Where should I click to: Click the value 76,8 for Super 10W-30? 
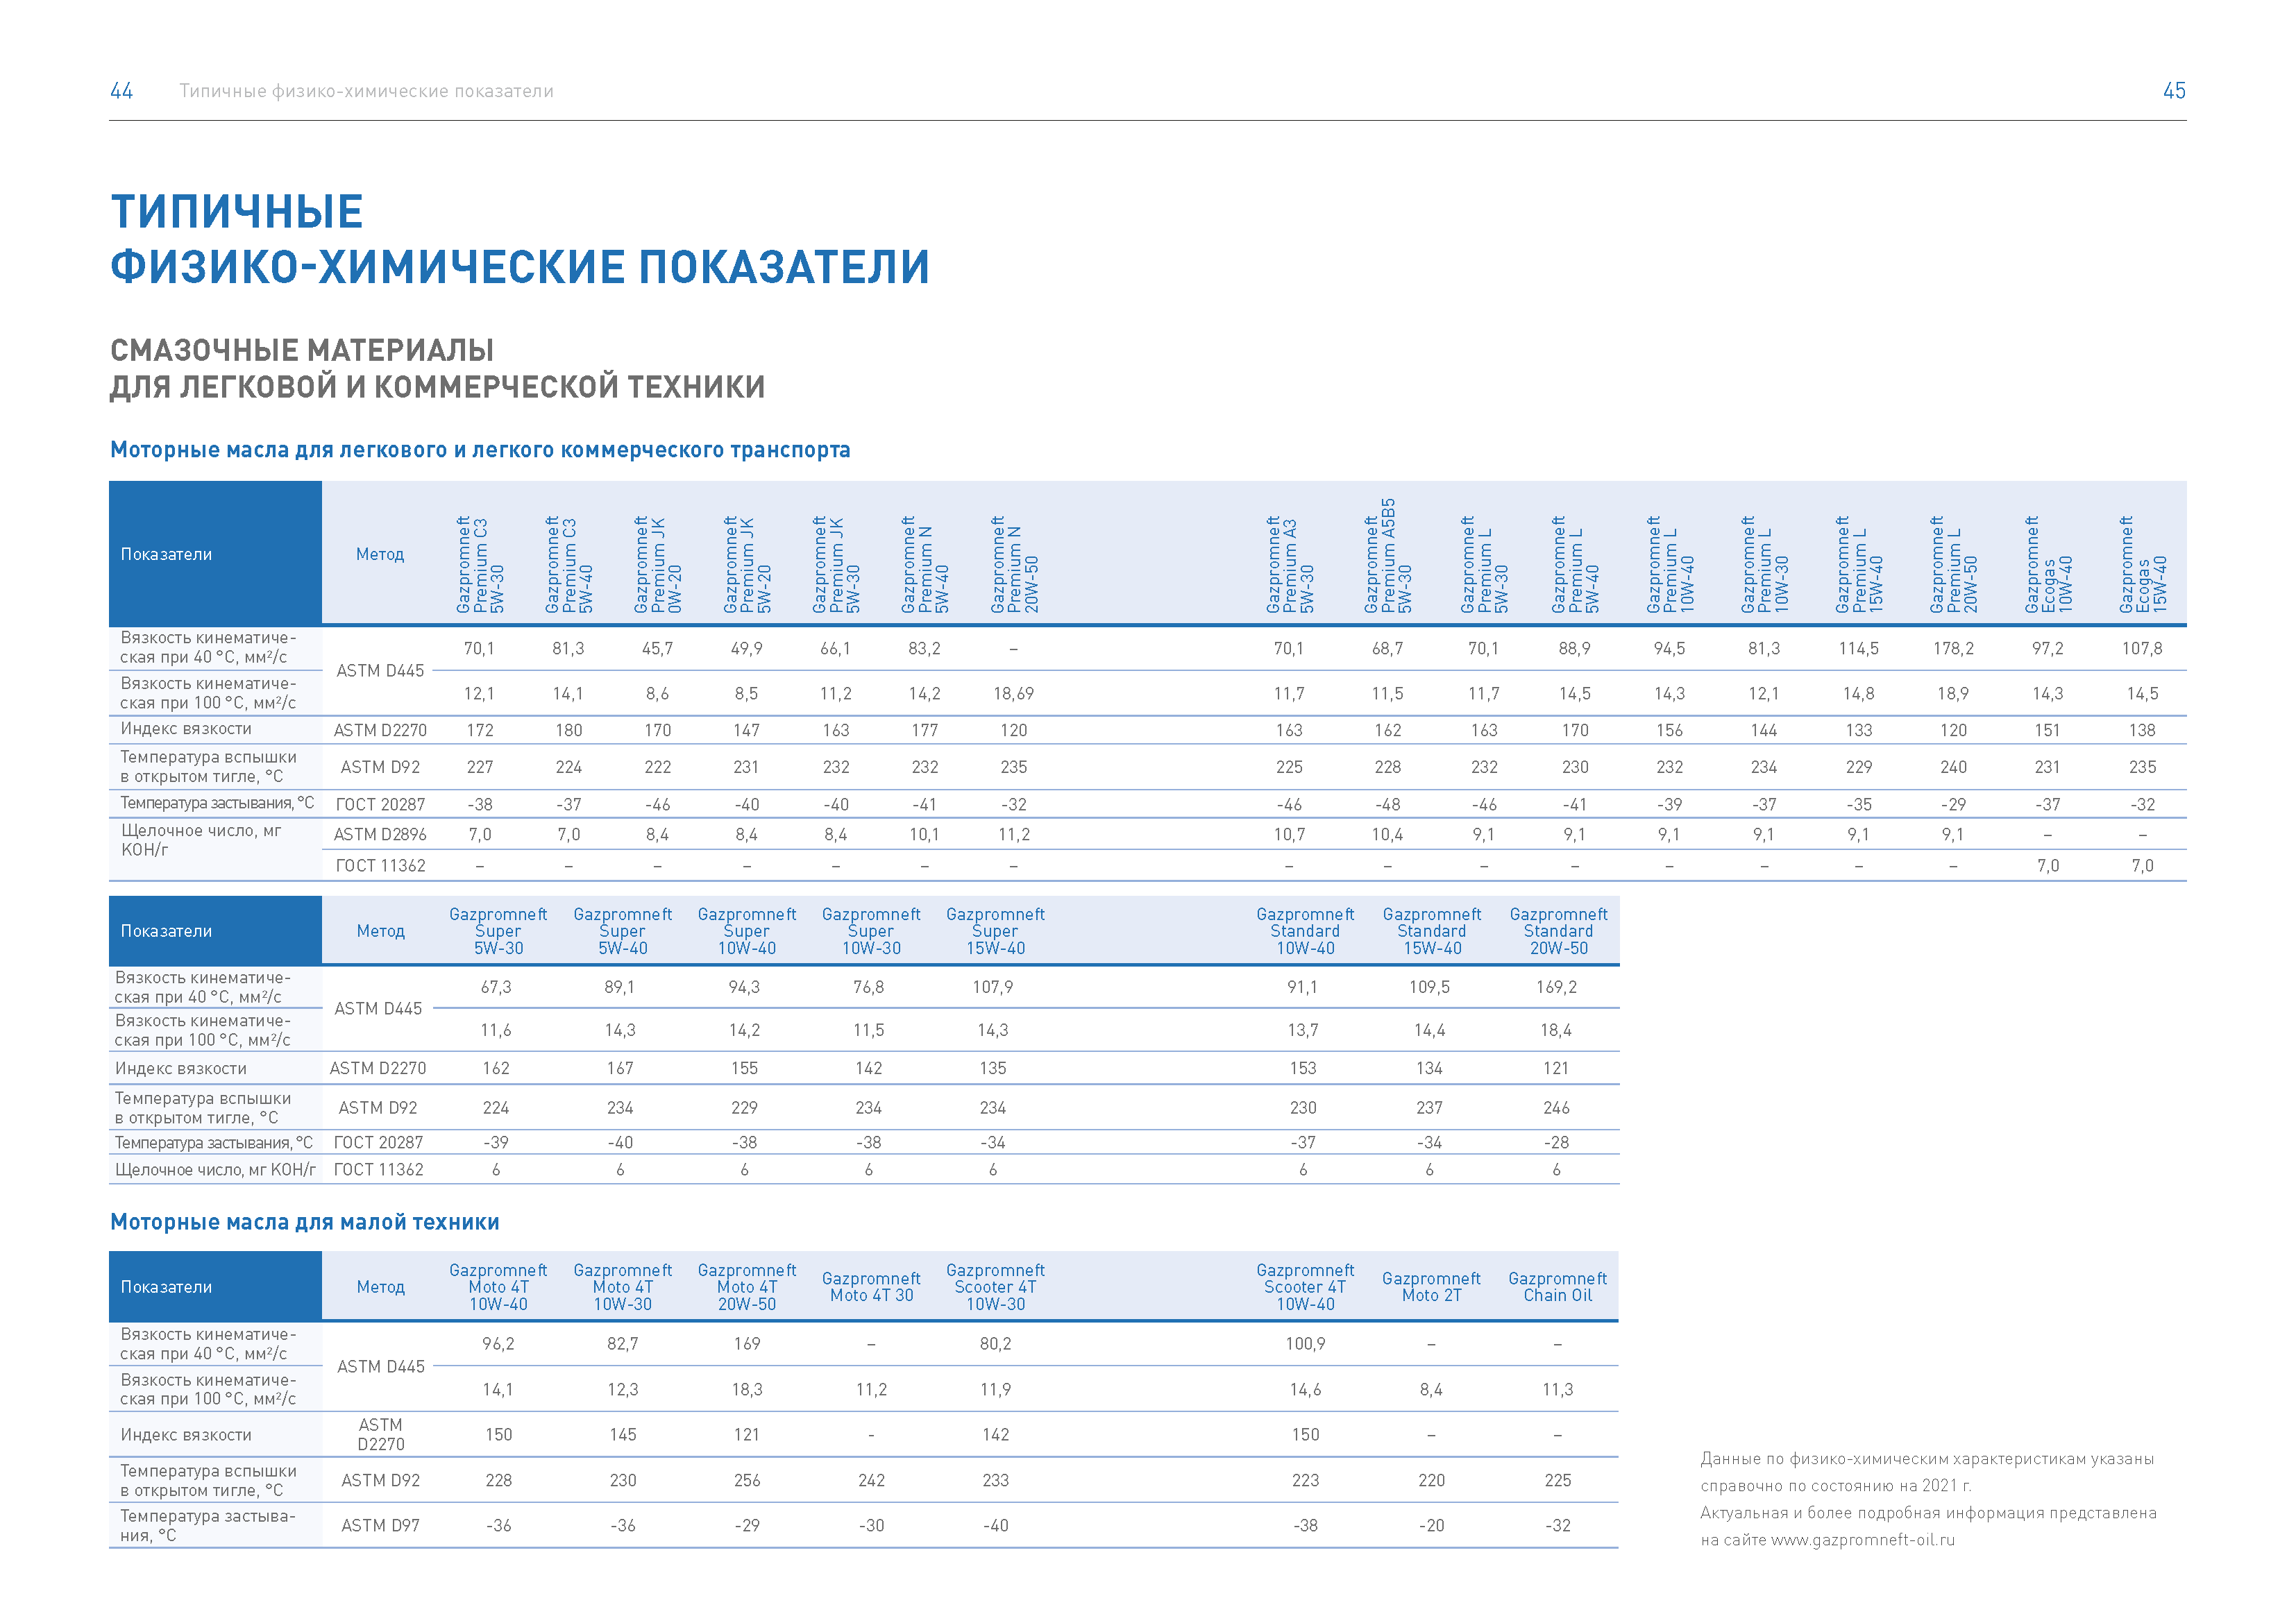click(869, 987)
